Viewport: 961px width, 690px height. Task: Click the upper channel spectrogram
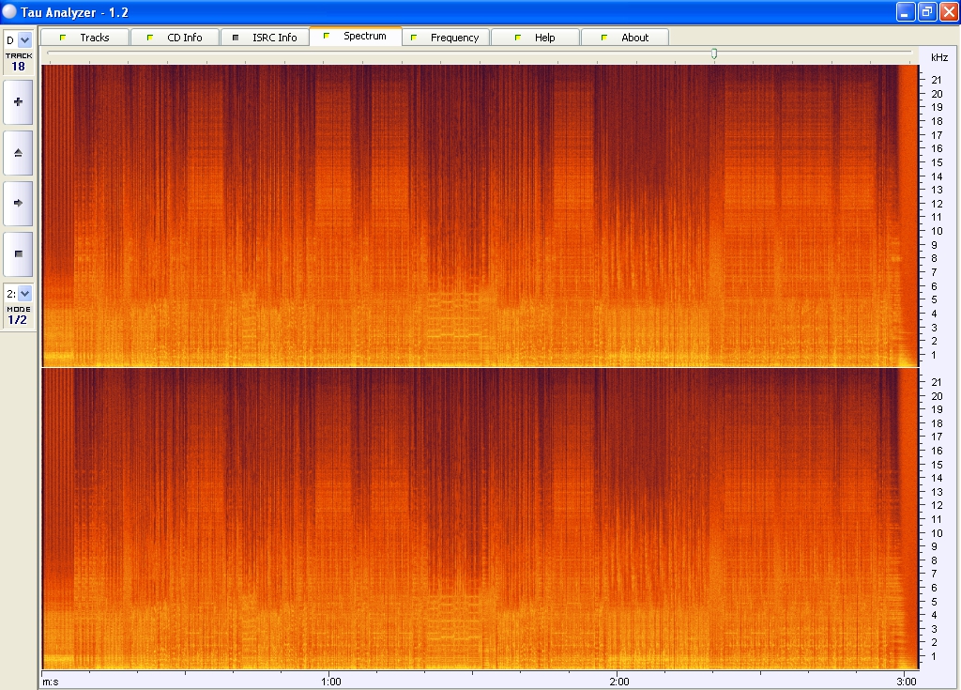click(x=479, y=216)
